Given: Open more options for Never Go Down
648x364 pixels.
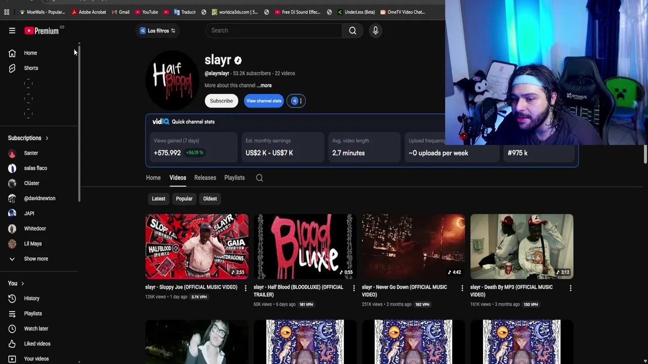Looking at the screenshot, I should click(x=462, y=288).
